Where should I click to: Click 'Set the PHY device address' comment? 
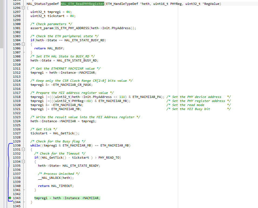[198, 97]
